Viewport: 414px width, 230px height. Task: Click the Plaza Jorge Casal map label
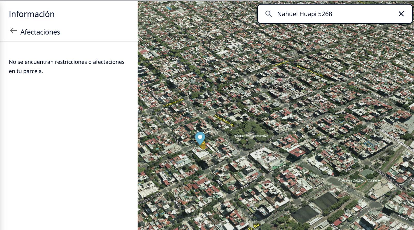(x=359, y=180)
